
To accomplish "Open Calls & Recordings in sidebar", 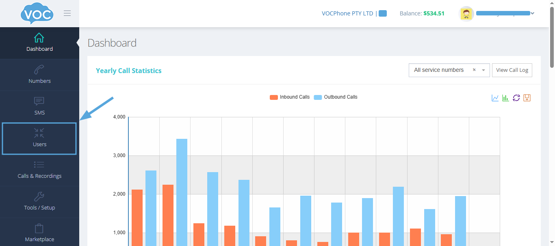I will pos(39,170).
